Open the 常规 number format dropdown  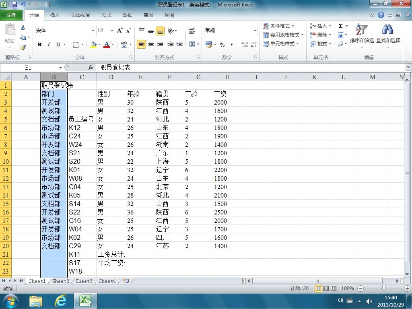(255, 31)
